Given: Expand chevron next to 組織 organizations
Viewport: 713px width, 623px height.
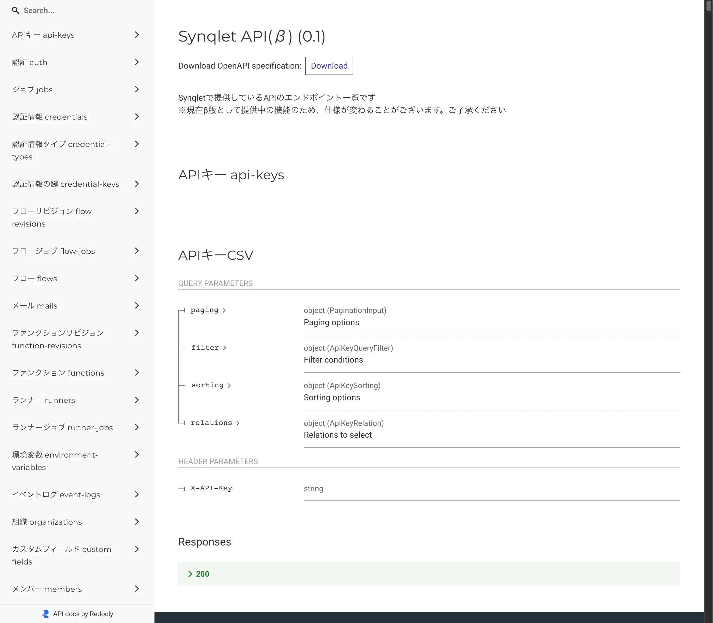Looking at the screenshot, I should coord(137,521).
